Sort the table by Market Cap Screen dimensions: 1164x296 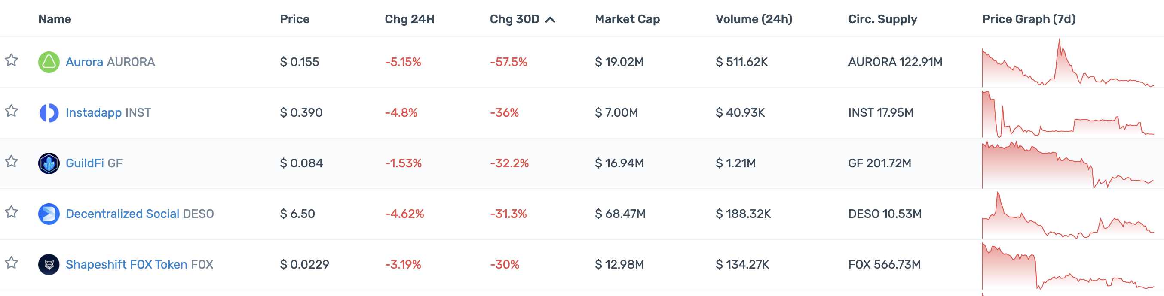click(x=627, y=19)
